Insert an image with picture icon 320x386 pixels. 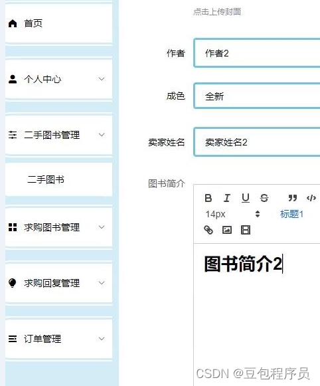(x=227, y=230)
